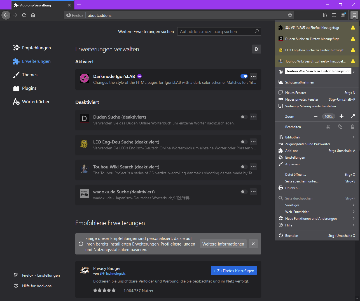
Task: Select Beenden to quit Firefox
Action: tap(317, 236)
